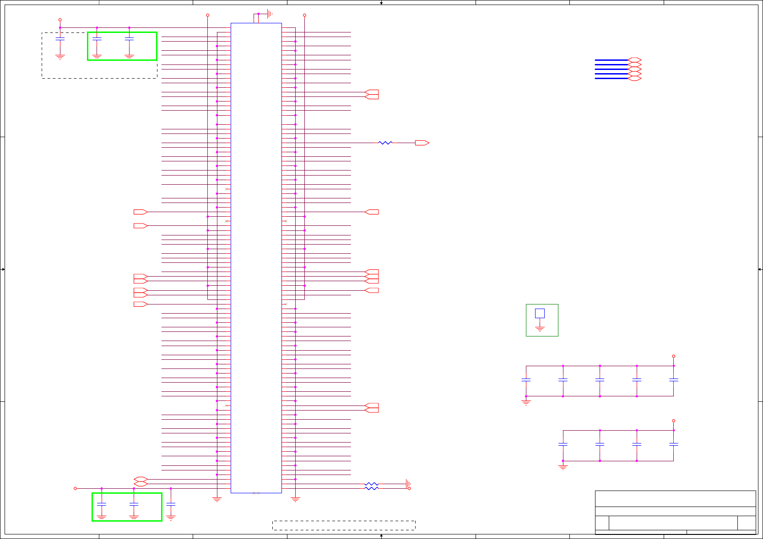Select the power circle above the right vertical rail

coord(304,15)
